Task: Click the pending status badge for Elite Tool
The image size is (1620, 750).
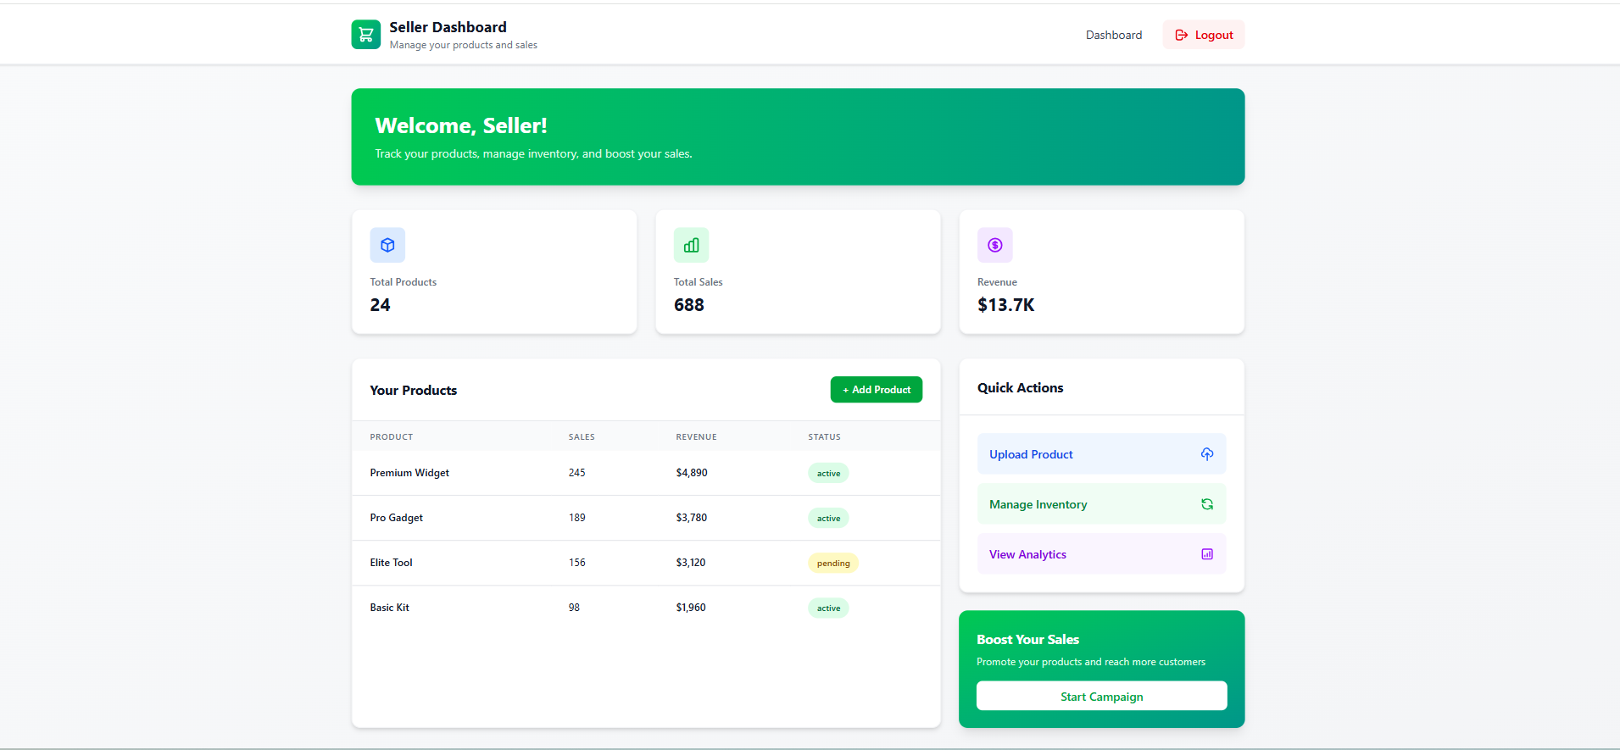Action: pos(832,564)
